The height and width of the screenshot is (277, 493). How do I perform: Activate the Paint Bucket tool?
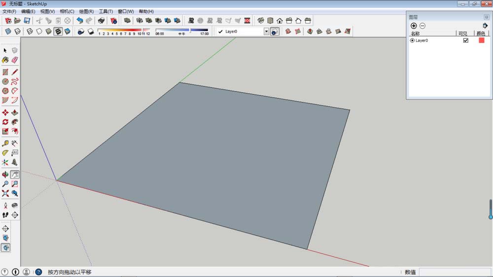5,60
